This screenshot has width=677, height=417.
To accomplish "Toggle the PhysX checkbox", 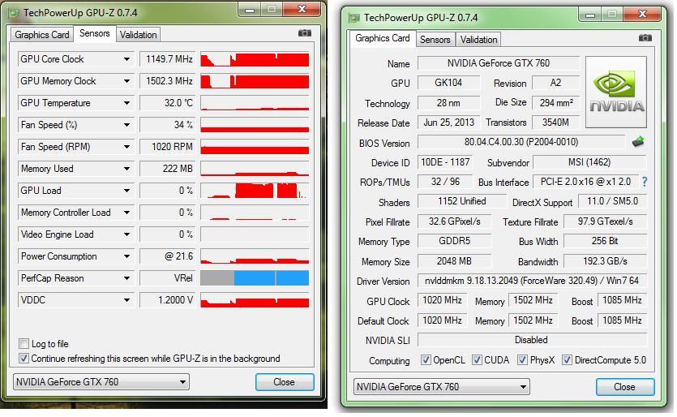I will point(522,360).
